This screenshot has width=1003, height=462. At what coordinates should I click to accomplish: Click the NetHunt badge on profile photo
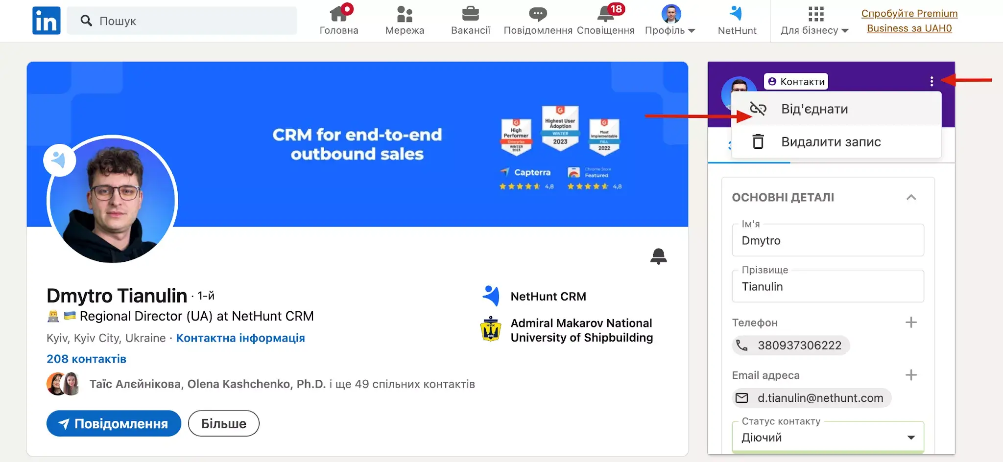coord(59,160)
